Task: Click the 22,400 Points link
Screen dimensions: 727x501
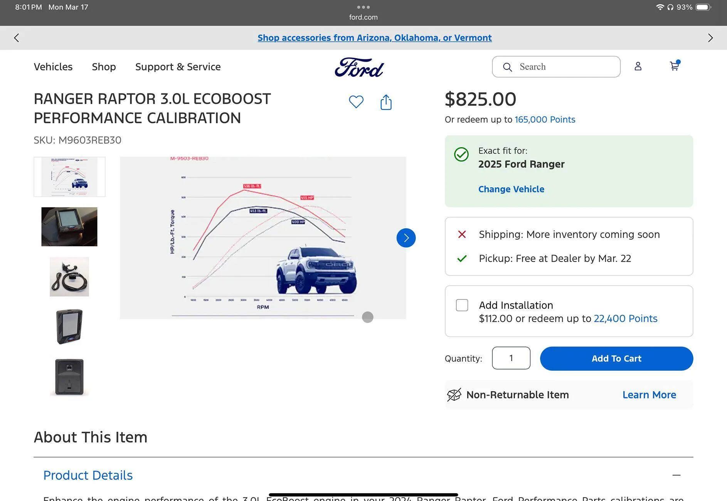Action: 625,319
